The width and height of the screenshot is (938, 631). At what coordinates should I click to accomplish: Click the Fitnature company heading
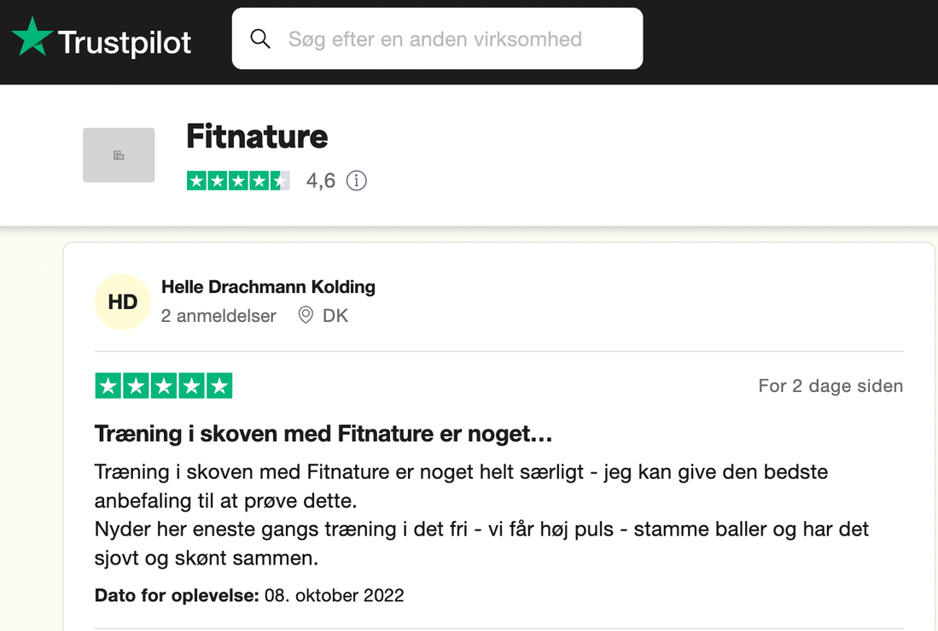[x=257, y=136]
